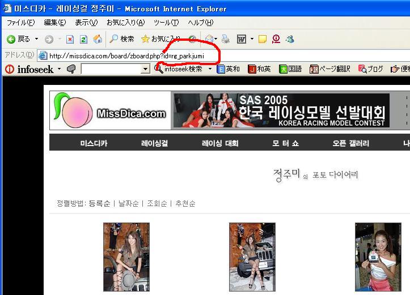Expand the infoseek search box dropdown

coord(145,69)
